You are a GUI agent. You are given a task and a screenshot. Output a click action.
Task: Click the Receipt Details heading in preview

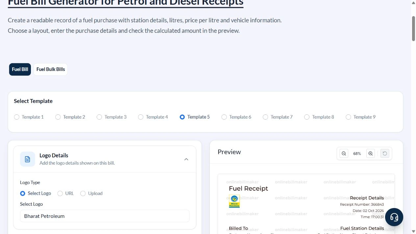367,198
